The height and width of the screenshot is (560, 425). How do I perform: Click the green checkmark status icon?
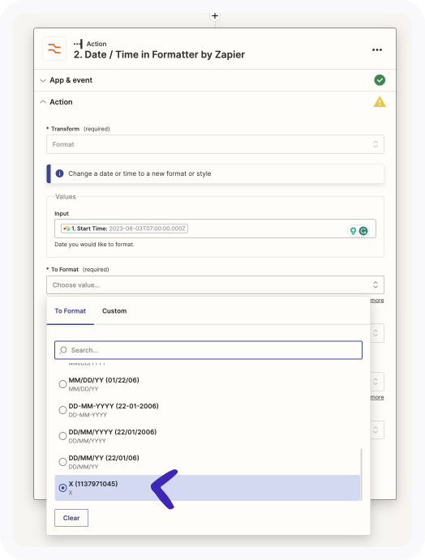click(380, 80)
